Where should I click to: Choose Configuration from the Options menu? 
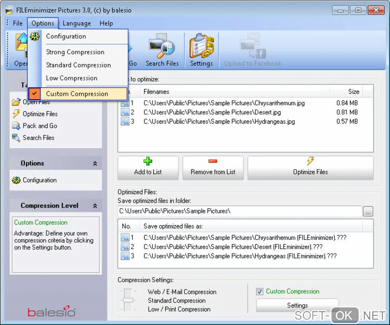pyautogui.click(x=78, y=36)
